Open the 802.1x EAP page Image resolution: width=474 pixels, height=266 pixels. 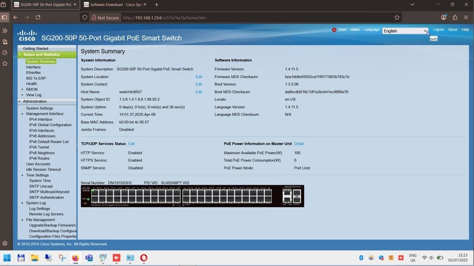pos(36,78)
